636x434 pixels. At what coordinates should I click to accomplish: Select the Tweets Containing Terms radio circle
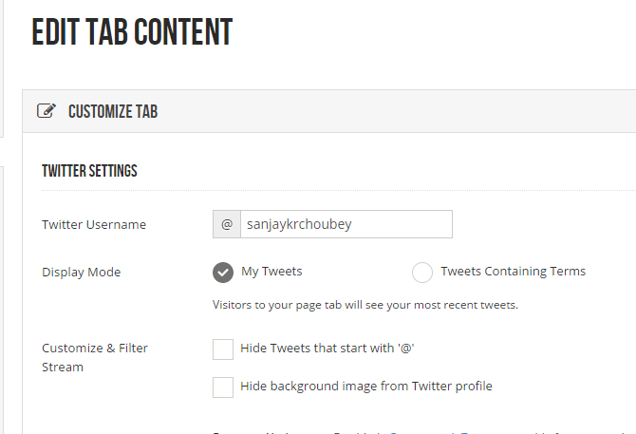point(422,273)
